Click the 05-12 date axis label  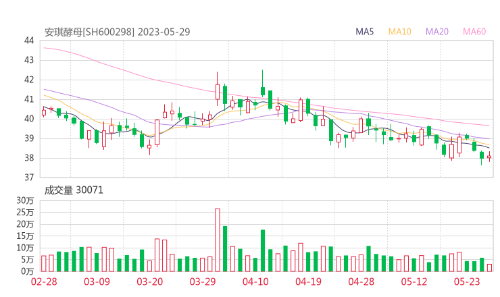coord(414,281)
